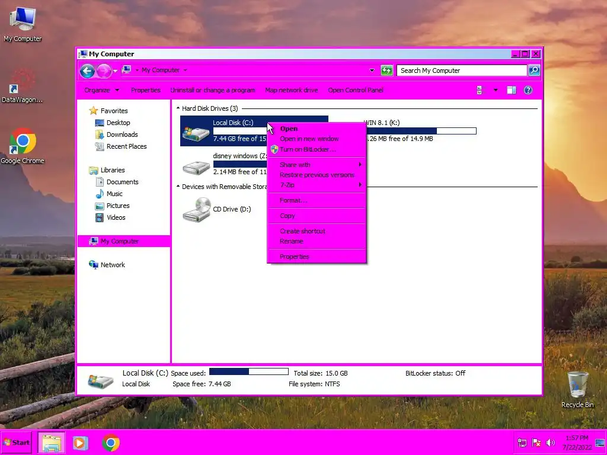This screenshot has height=455, width=607.
Task: Click the volume speaker tray icon
Action: (550, 443)
